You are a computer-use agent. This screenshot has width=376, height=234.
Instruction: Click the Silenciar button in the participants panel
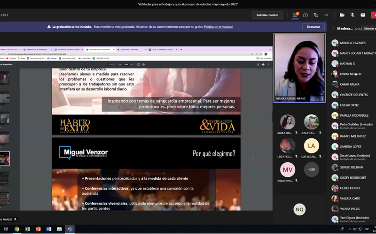pyautogui.click(x=369, y=29)
